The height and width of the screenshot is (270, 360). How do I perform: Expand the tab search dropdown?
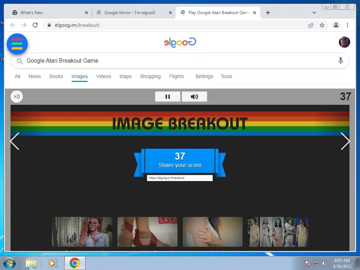pos(314,13)
